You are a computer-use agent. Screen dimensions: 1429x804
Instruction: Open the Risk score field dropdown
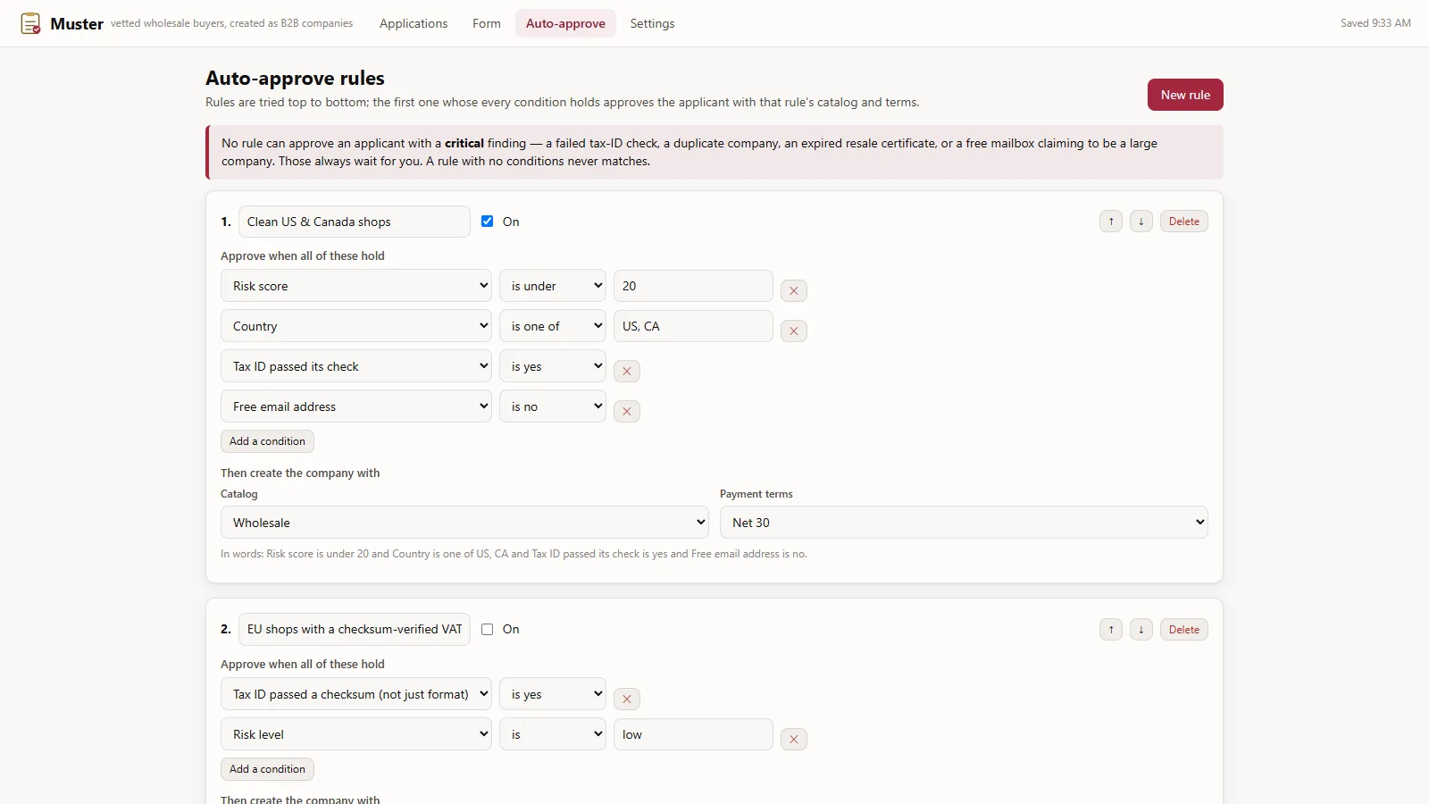click(x=356, y=286)
